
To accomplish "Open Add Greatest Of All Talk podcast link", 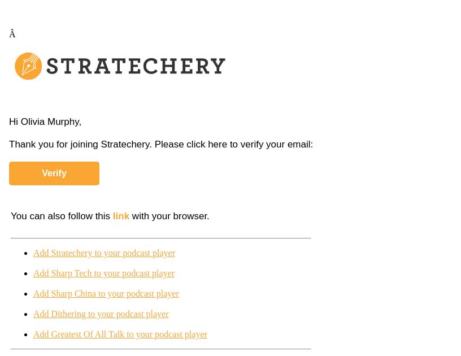I will pos(120,335).
